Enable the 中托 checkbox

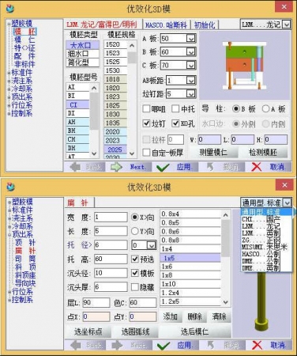click(x=175, y=108)
